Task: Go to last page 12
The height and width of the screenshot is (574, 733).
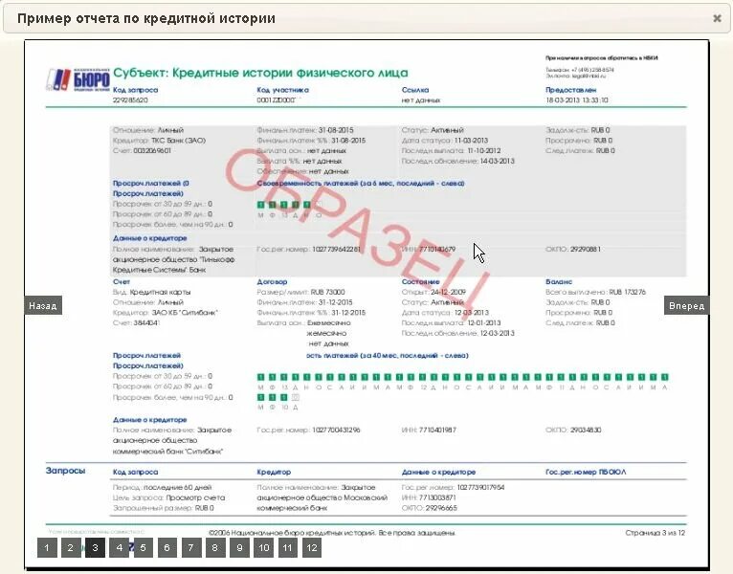Action: [x=312, y=548]
